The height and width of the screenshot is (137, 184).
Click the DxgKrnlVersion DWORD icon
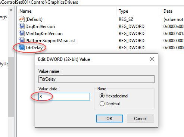(x=22, y=26)
